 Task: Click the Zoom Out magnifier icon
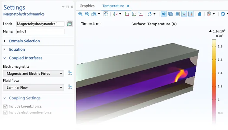pyautogui.click(x=87, y=14)
